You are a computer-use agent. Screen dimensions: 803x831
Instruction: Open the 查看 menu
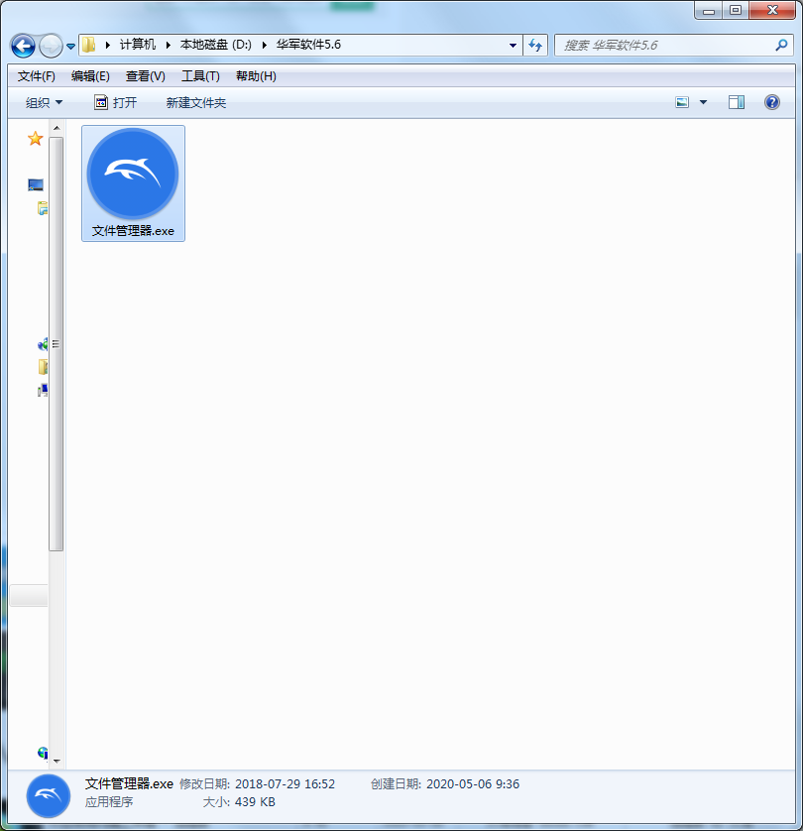pyautogui.click(x=146, y=75)
